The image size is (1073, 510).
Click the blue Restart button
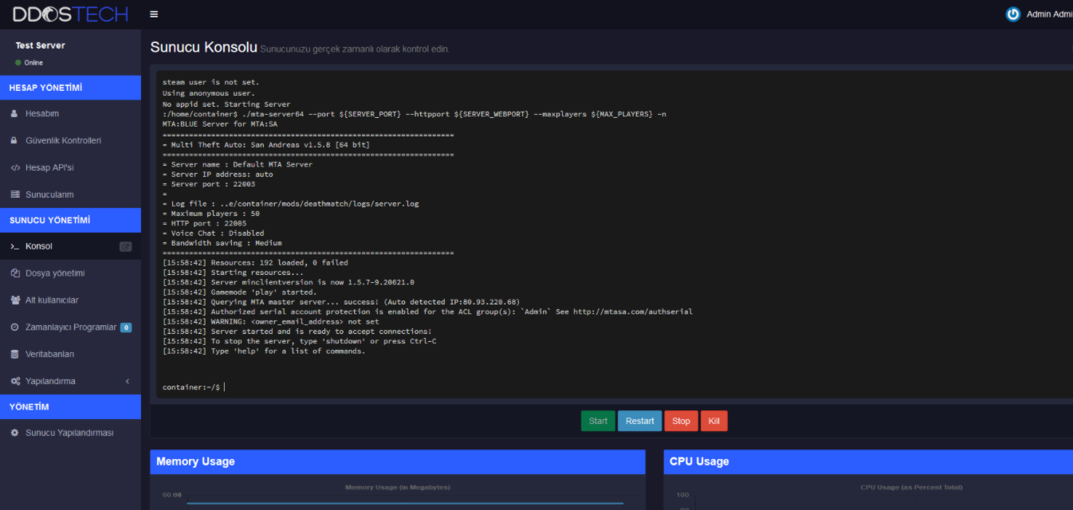click(x=639, y=421)
